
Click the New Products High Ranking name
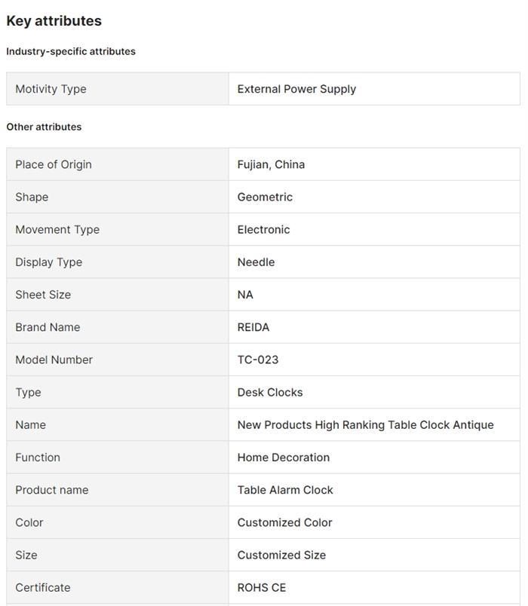click(365, 424)
